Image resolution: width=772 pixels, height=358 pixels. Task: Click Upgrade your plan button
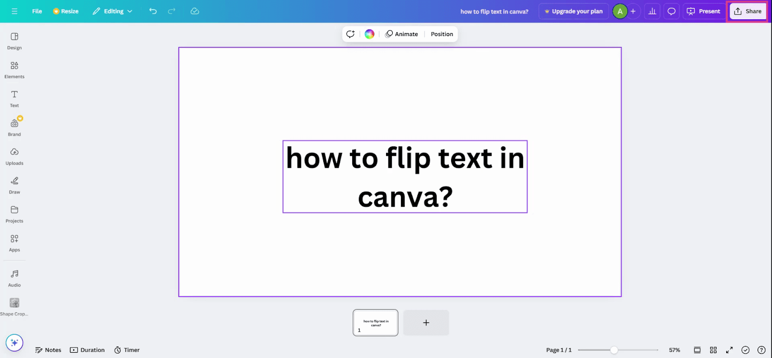(574, 11)
